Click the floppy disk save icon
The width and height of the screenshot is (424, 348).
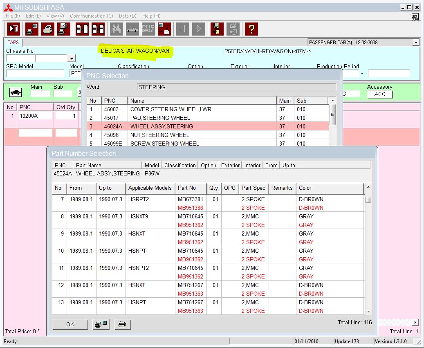pos(217,29)
